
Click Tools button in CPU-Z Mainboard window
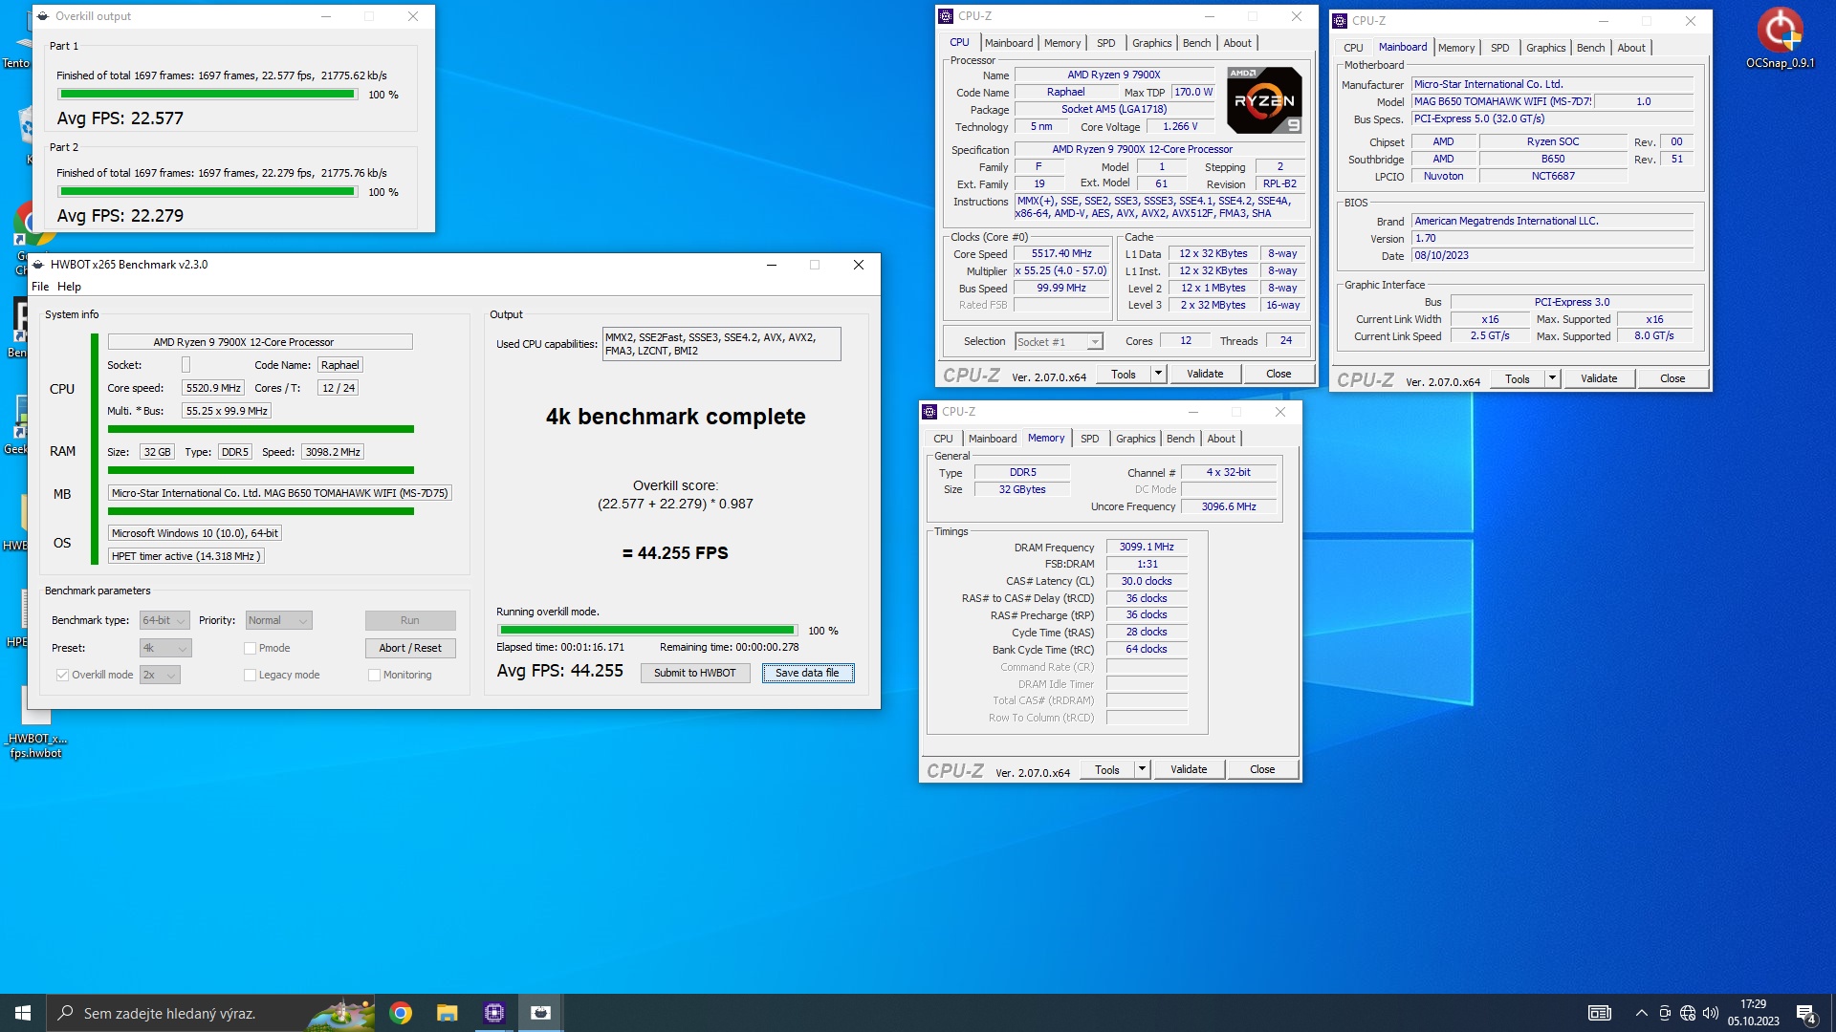(x=1517, y=378)
